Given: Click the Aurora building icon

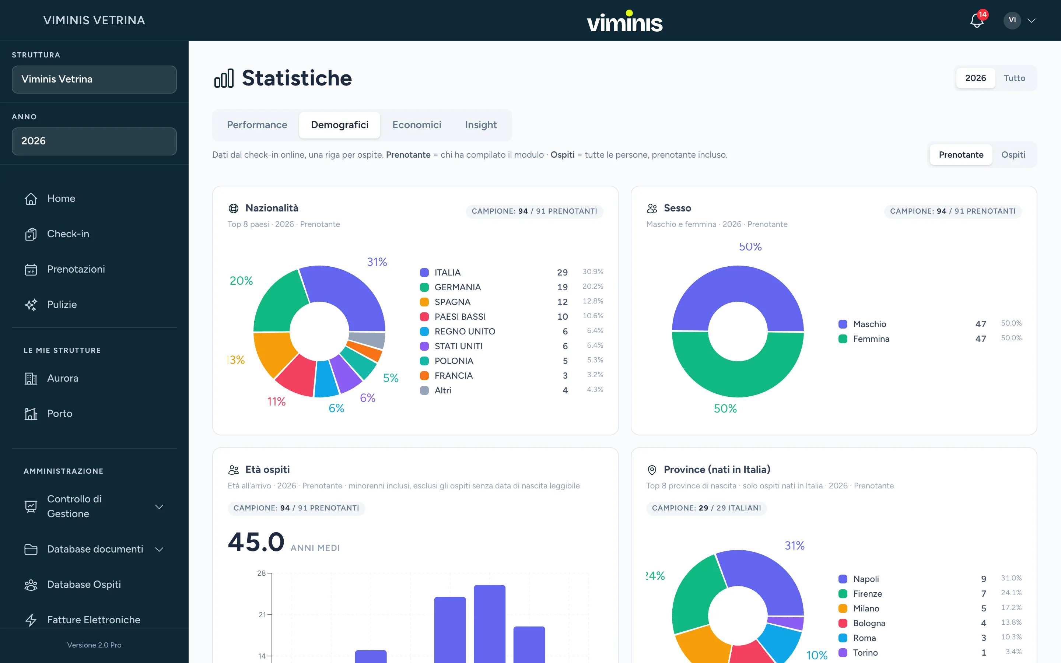Looking at the screenshot, I should pos(31,378).
